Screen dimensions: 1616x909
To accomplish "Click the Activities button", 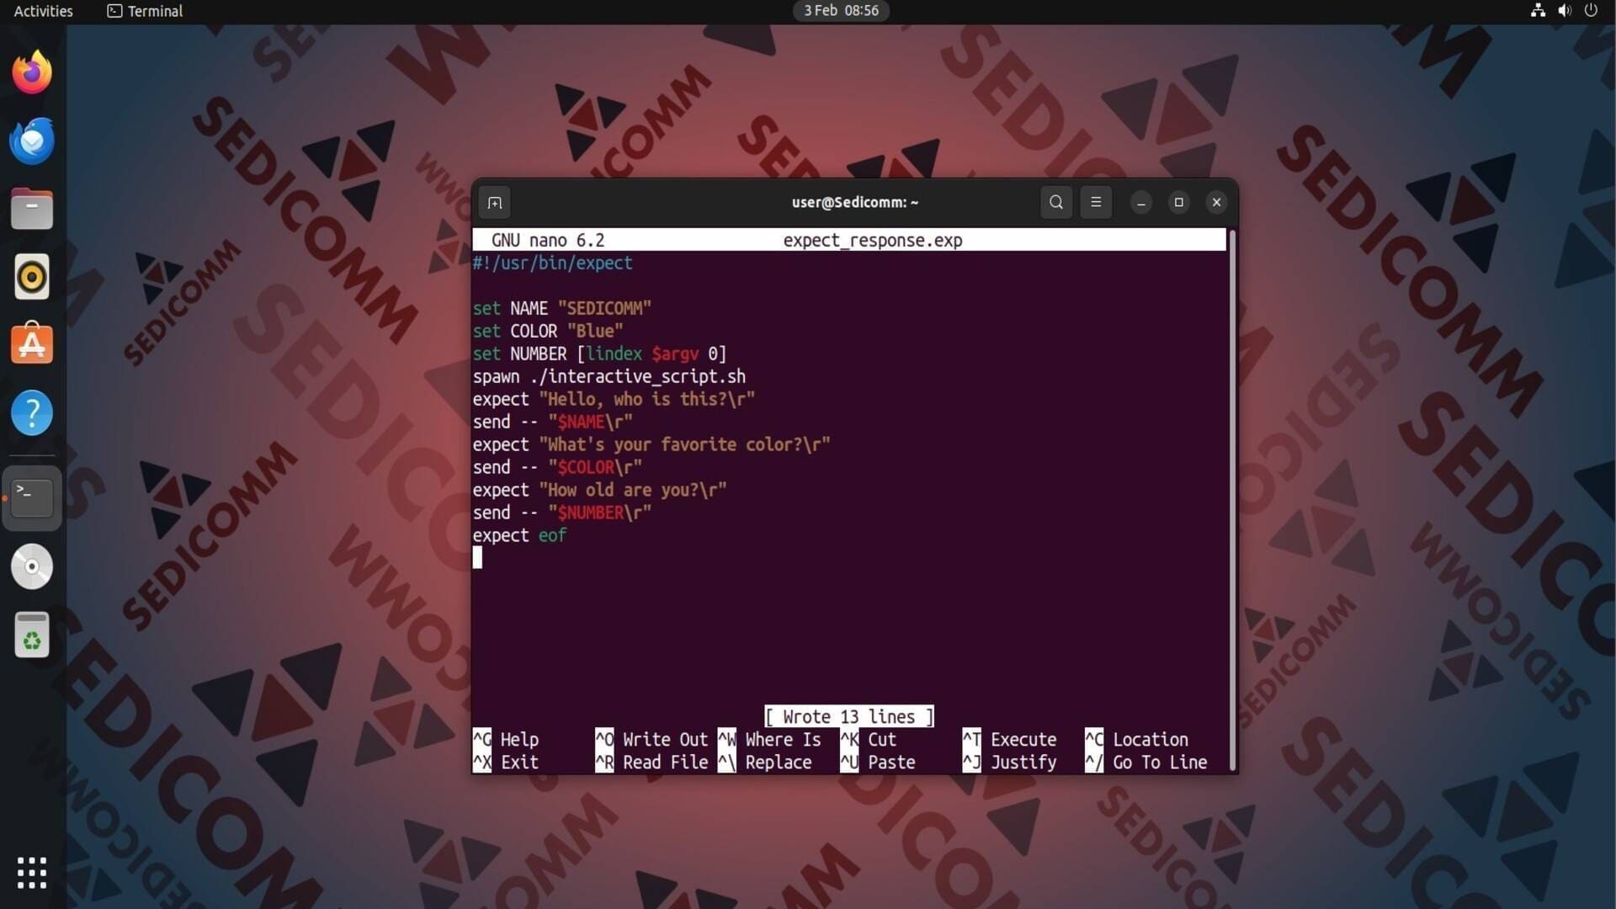I will pyautogui.click(x=43, y=11).
